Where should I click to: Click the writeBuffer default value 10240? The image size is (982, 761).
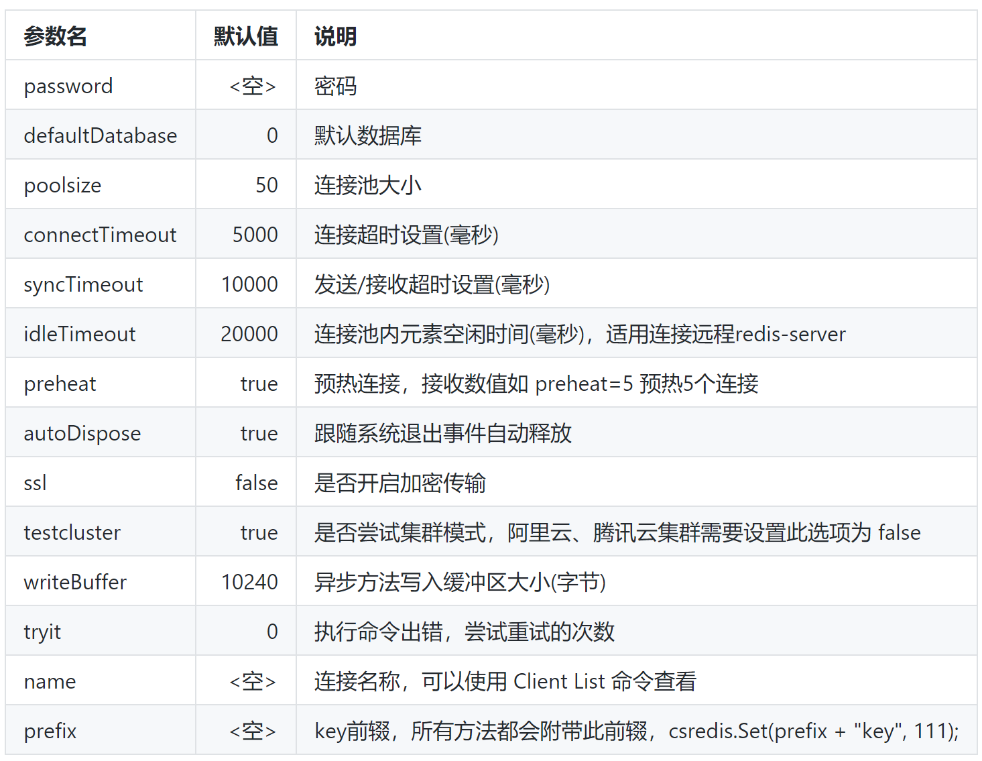click(x=248, y=582)
